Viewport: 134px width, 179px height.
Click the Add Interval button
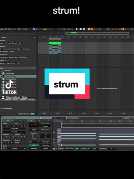tap(45, 130)
